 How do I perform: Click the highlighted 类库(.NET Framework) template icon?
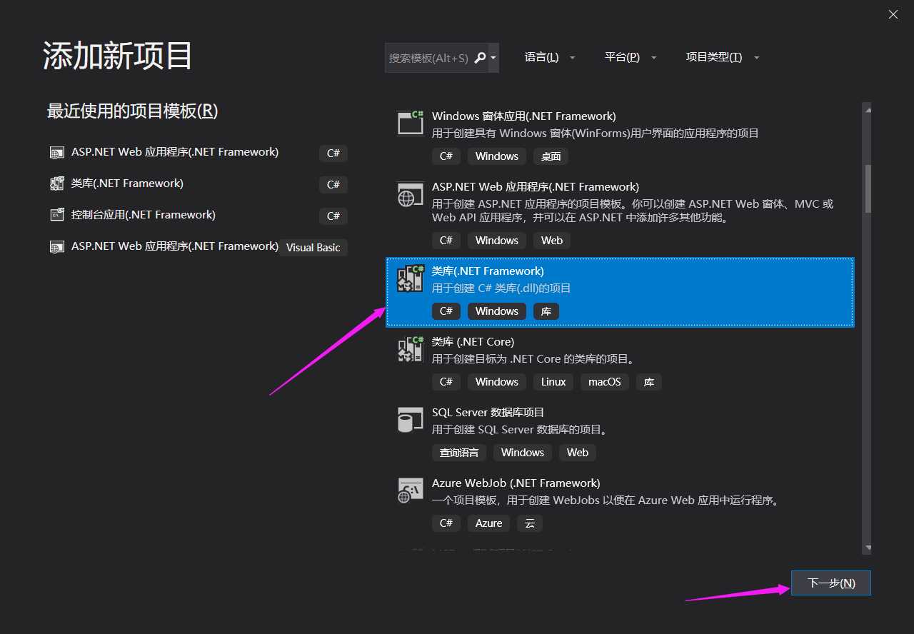(x=410, y=278)
